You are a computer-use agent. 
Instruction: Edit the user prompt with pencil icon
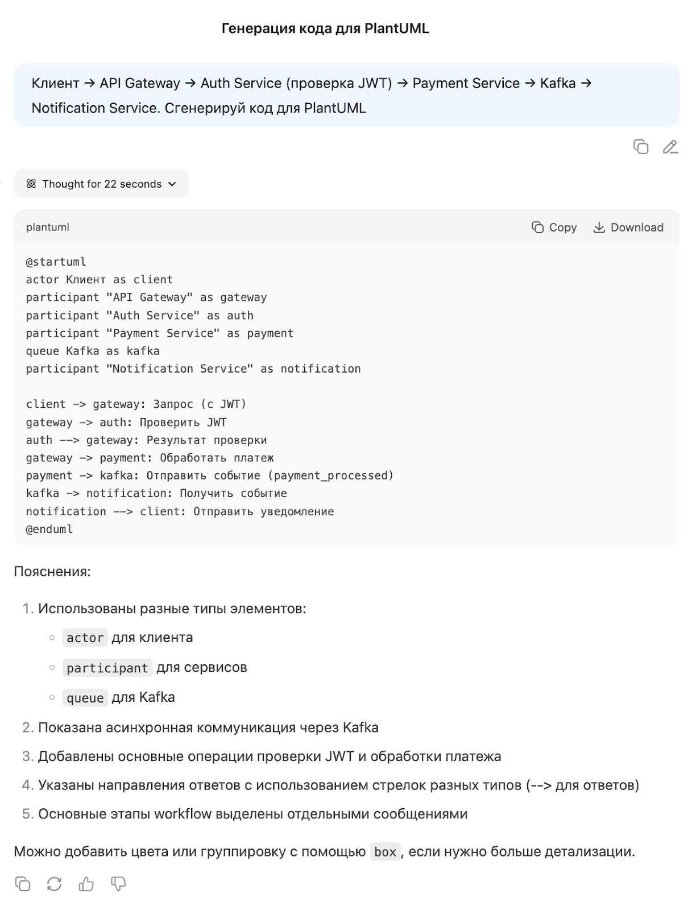click(670, 147)
